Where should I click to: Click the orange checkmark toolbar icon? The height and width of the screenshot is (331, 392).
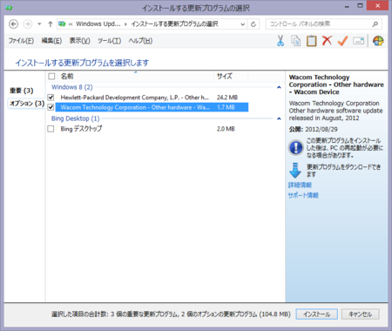point(342,41)
